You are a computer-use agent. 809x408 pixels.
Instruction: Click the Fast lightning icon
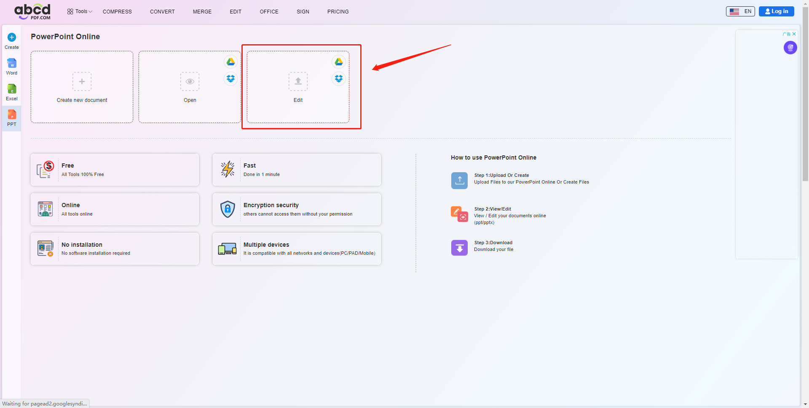228,169
